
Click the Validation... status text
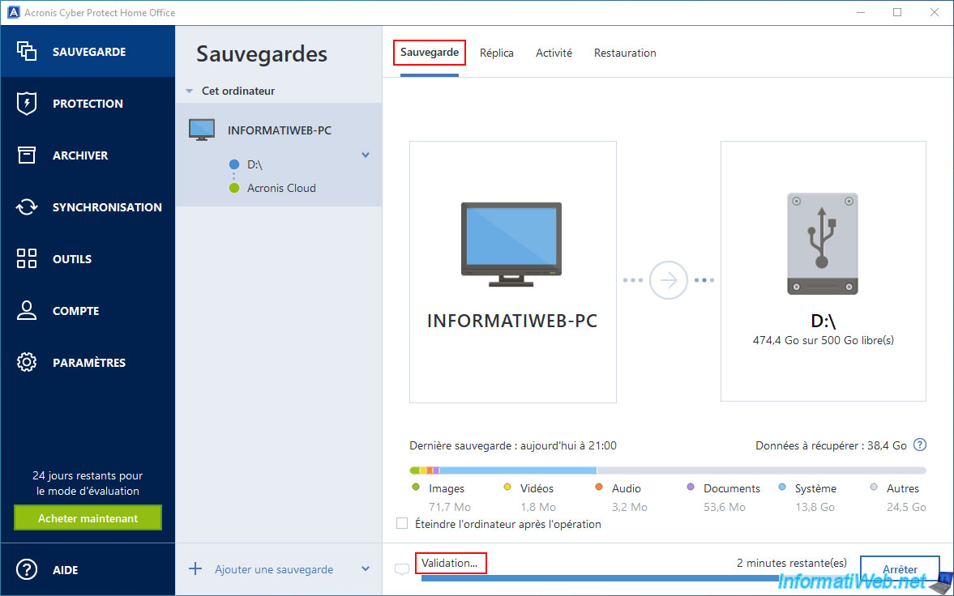point(450,563)
